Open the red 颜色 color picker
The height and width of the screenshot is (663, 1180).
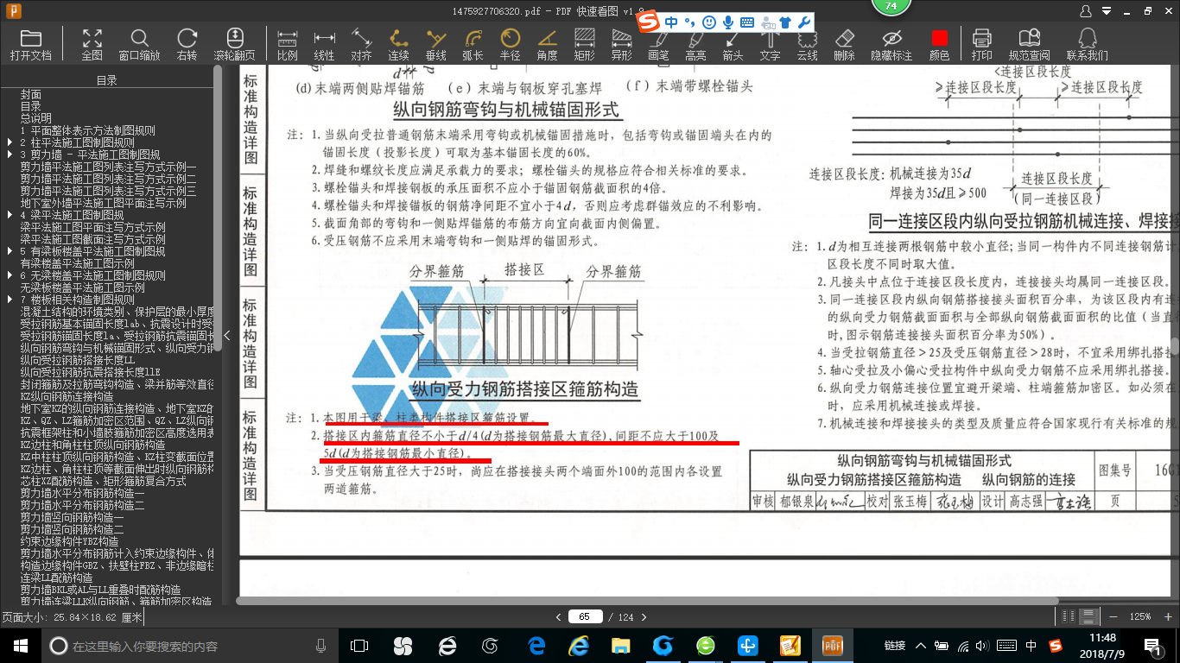pyautogui.click(x=939, y=44)
